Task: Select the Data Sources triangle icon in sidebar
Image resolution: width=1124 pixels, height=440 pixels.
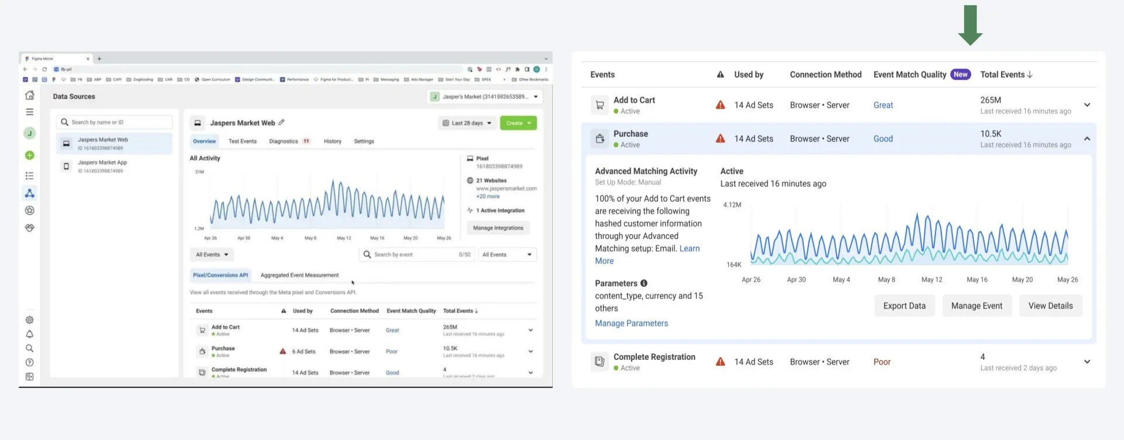Action: coord(29,193)
